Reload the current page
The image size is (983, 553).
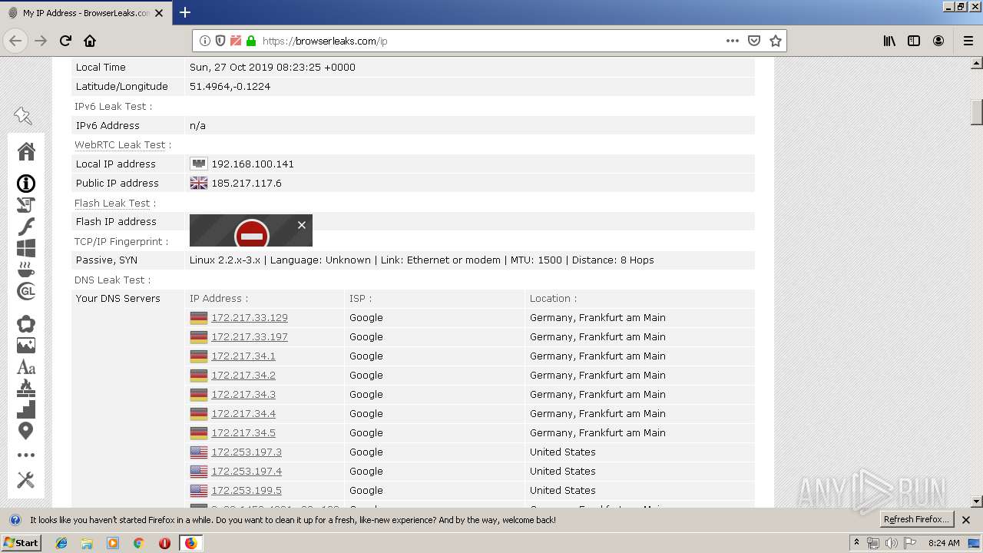coord(65,41)
